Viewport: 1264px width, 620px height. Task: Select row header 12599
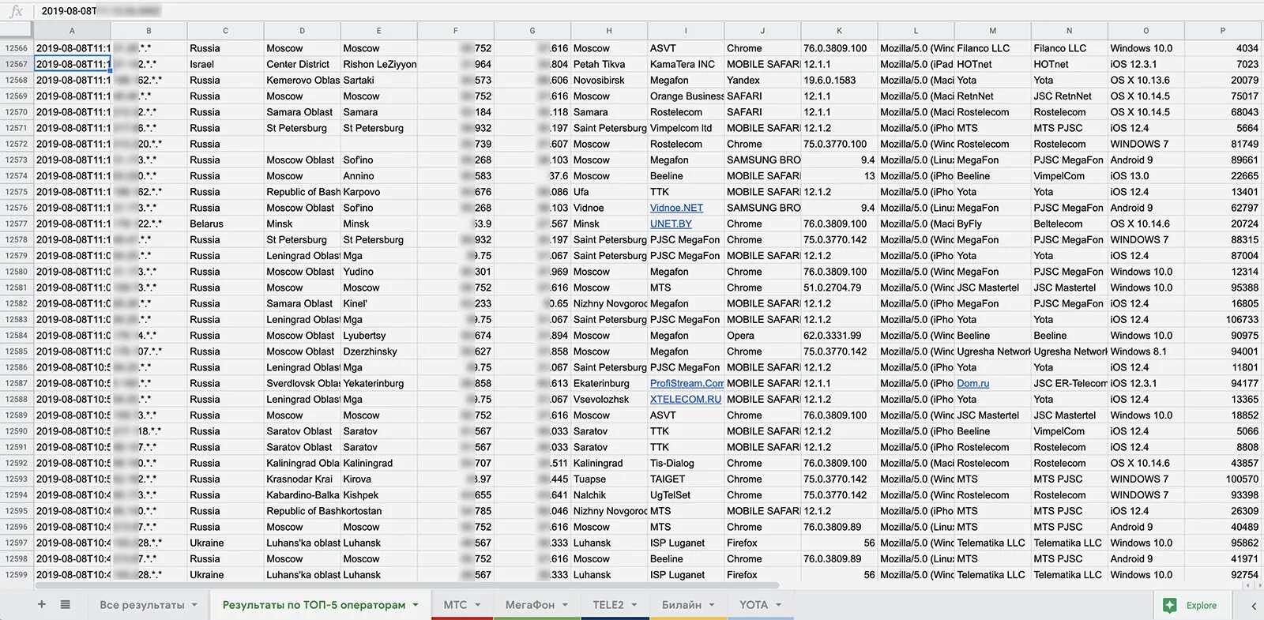pyautogui.click(x=17, y=575)
